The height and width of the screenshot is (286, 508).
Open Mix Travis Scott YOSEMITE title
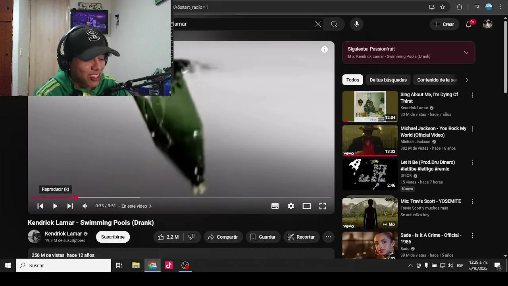coord(431,201)
